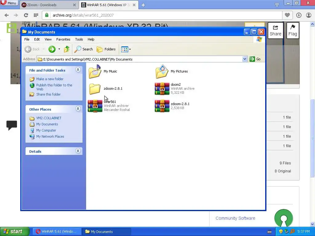Click the VM2.COLLABNET folder icon

[32, 118]
